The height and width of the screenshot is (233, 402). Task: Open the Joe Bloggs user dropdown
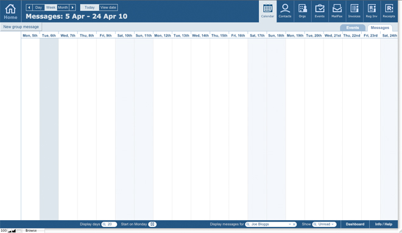pyautogui.click(x=289, y=224)
